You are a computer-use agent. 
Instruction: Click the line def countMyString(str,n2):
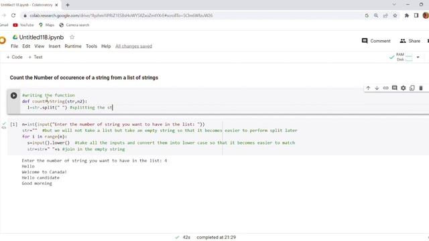(x=55, y=101)
